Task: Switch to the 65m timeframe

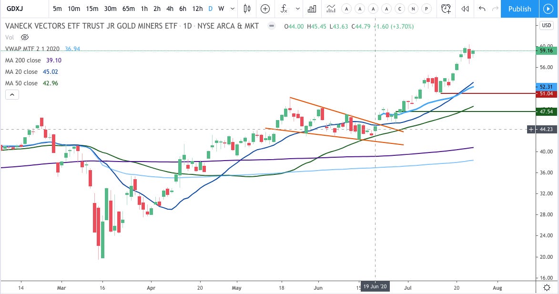Action: [x=128, y=9]
